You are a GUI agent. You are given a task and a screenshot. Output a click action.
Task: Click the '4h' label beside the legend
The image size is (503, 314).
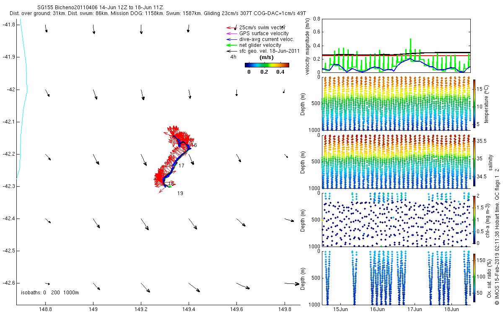[233, 57]
